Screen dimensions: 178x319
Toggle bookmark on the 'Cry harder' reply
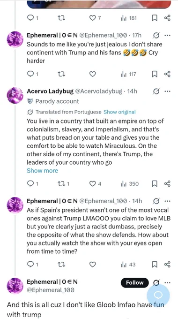[155, 74]
